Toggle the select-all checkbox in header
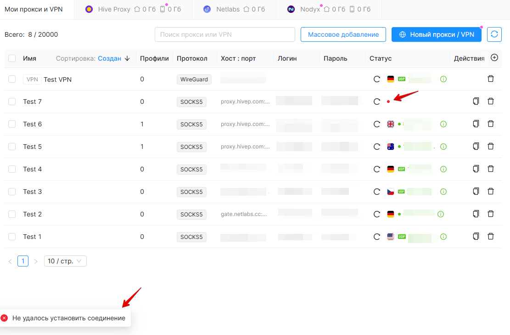This screenshot has width=510, height=335. [x=12, y=59]
